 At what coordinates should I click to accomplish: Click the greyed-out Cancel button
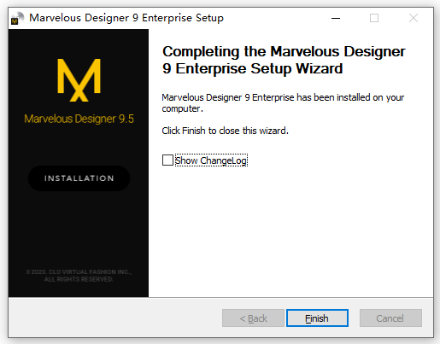coord(390,318)
